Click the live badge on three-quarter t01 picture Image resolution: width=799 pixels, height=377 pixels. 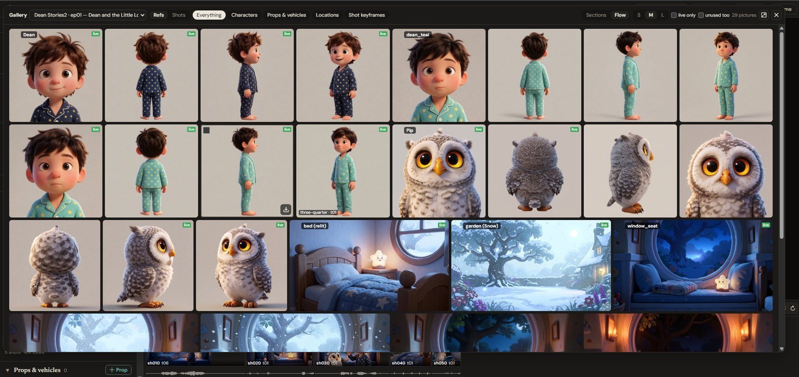(383, 130)
